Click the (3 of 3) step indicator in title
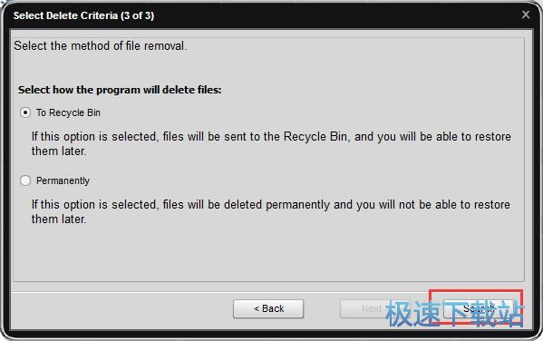Viewport: 543px width, 341px height. 137,15
